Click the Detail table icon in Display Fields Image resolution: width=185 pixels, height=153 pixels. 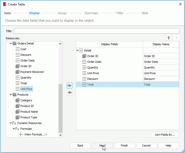click(x=81, y=50)
